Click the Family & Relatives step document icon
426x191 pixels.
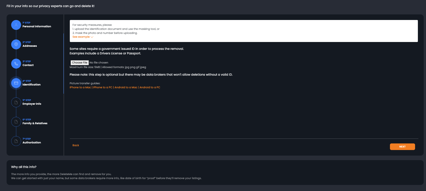[16, 122]
